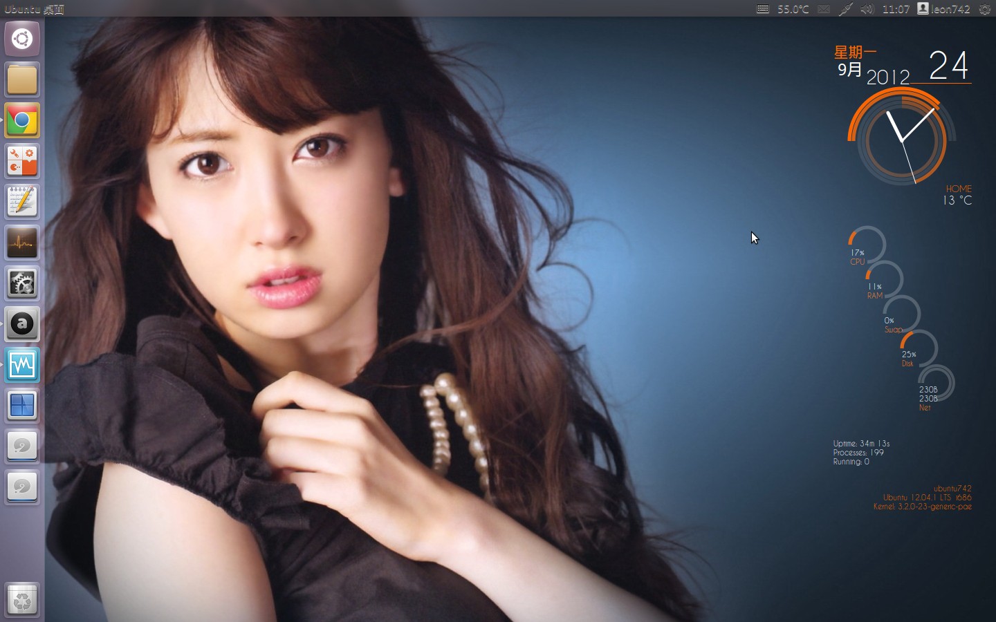The height and width of the screenshot is (622, 996).
Task: Launch the black circular "a" app icon
Action: [22, 324]
